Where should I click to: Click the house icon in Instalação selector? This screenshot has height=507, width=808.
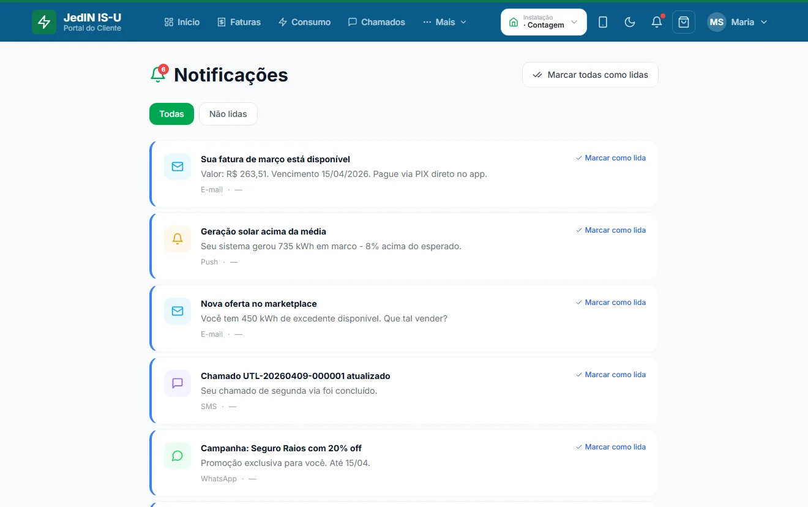tap(514, 22)
